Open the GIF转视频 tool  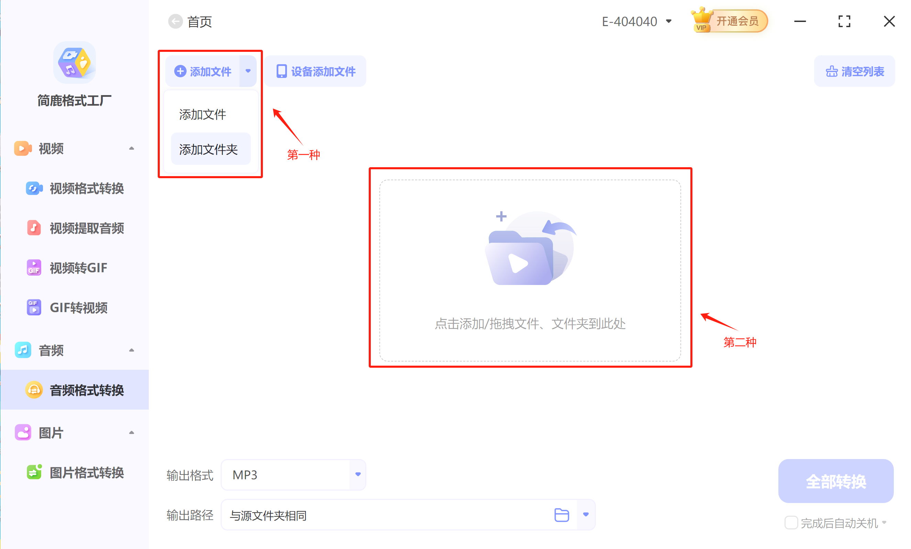click(78, 307)
